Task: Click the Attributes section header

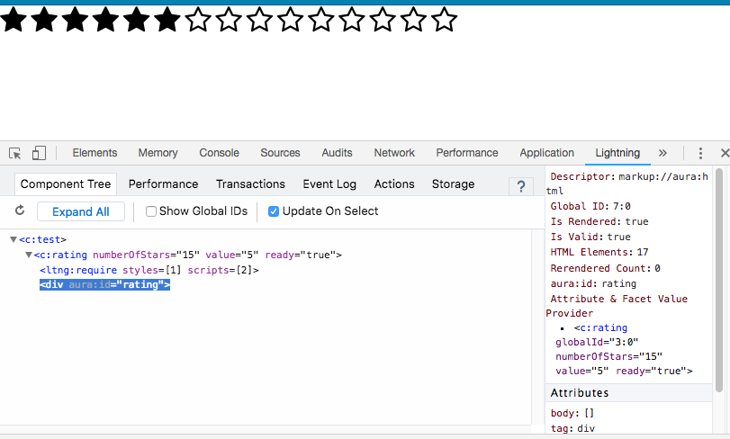Action: pyautogui.click(x=628, y=393)
